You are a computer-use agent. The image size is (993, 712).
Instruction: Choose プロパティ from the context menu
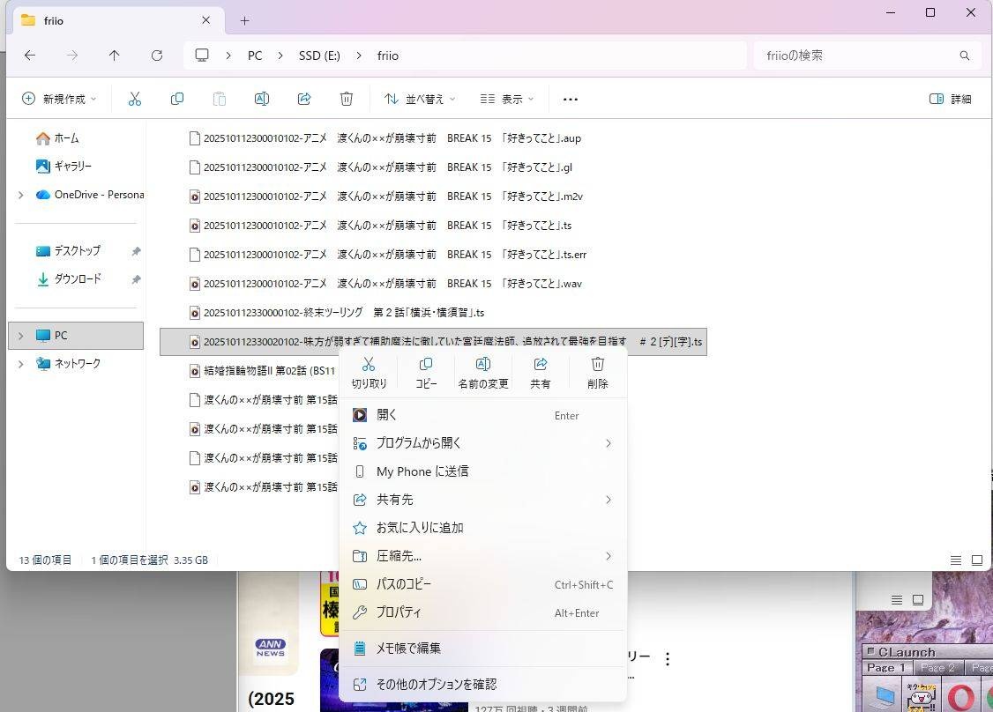coord(399,612)
